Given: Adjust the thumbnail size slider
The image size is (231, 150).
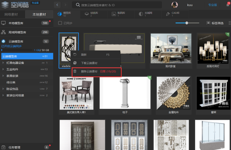Looking at the screenshot, I should click(187, 23).
